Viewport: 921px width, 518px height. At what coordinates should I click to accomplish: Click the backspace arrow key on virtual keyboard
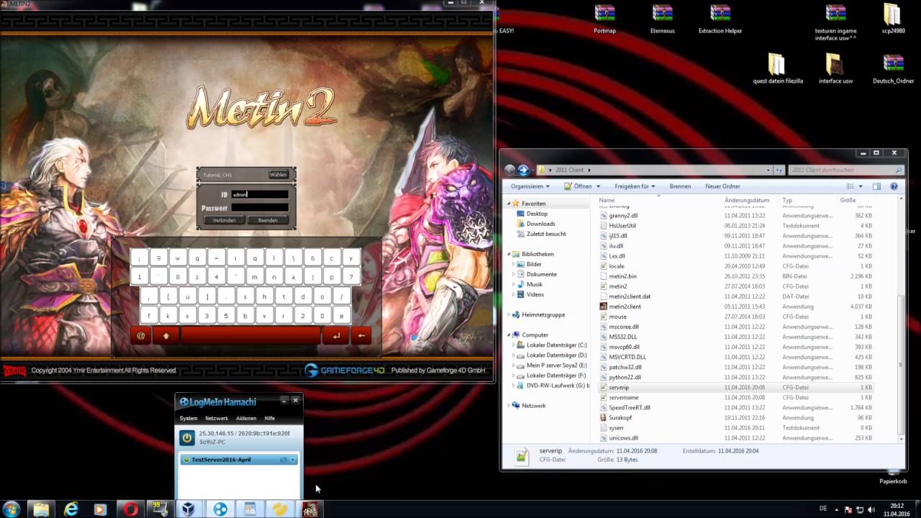[360, 335]
